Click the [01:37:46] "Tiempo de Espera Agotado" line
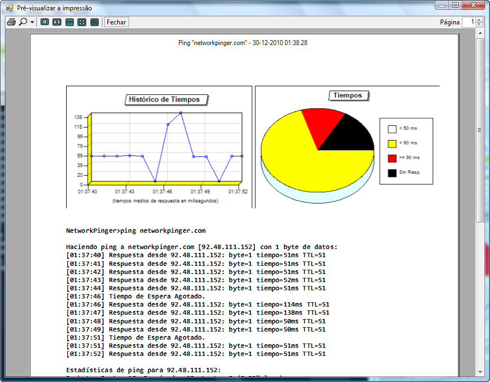The width and height of the screenshot is (490, 382). pyautogui.click(x=136, y=296)
